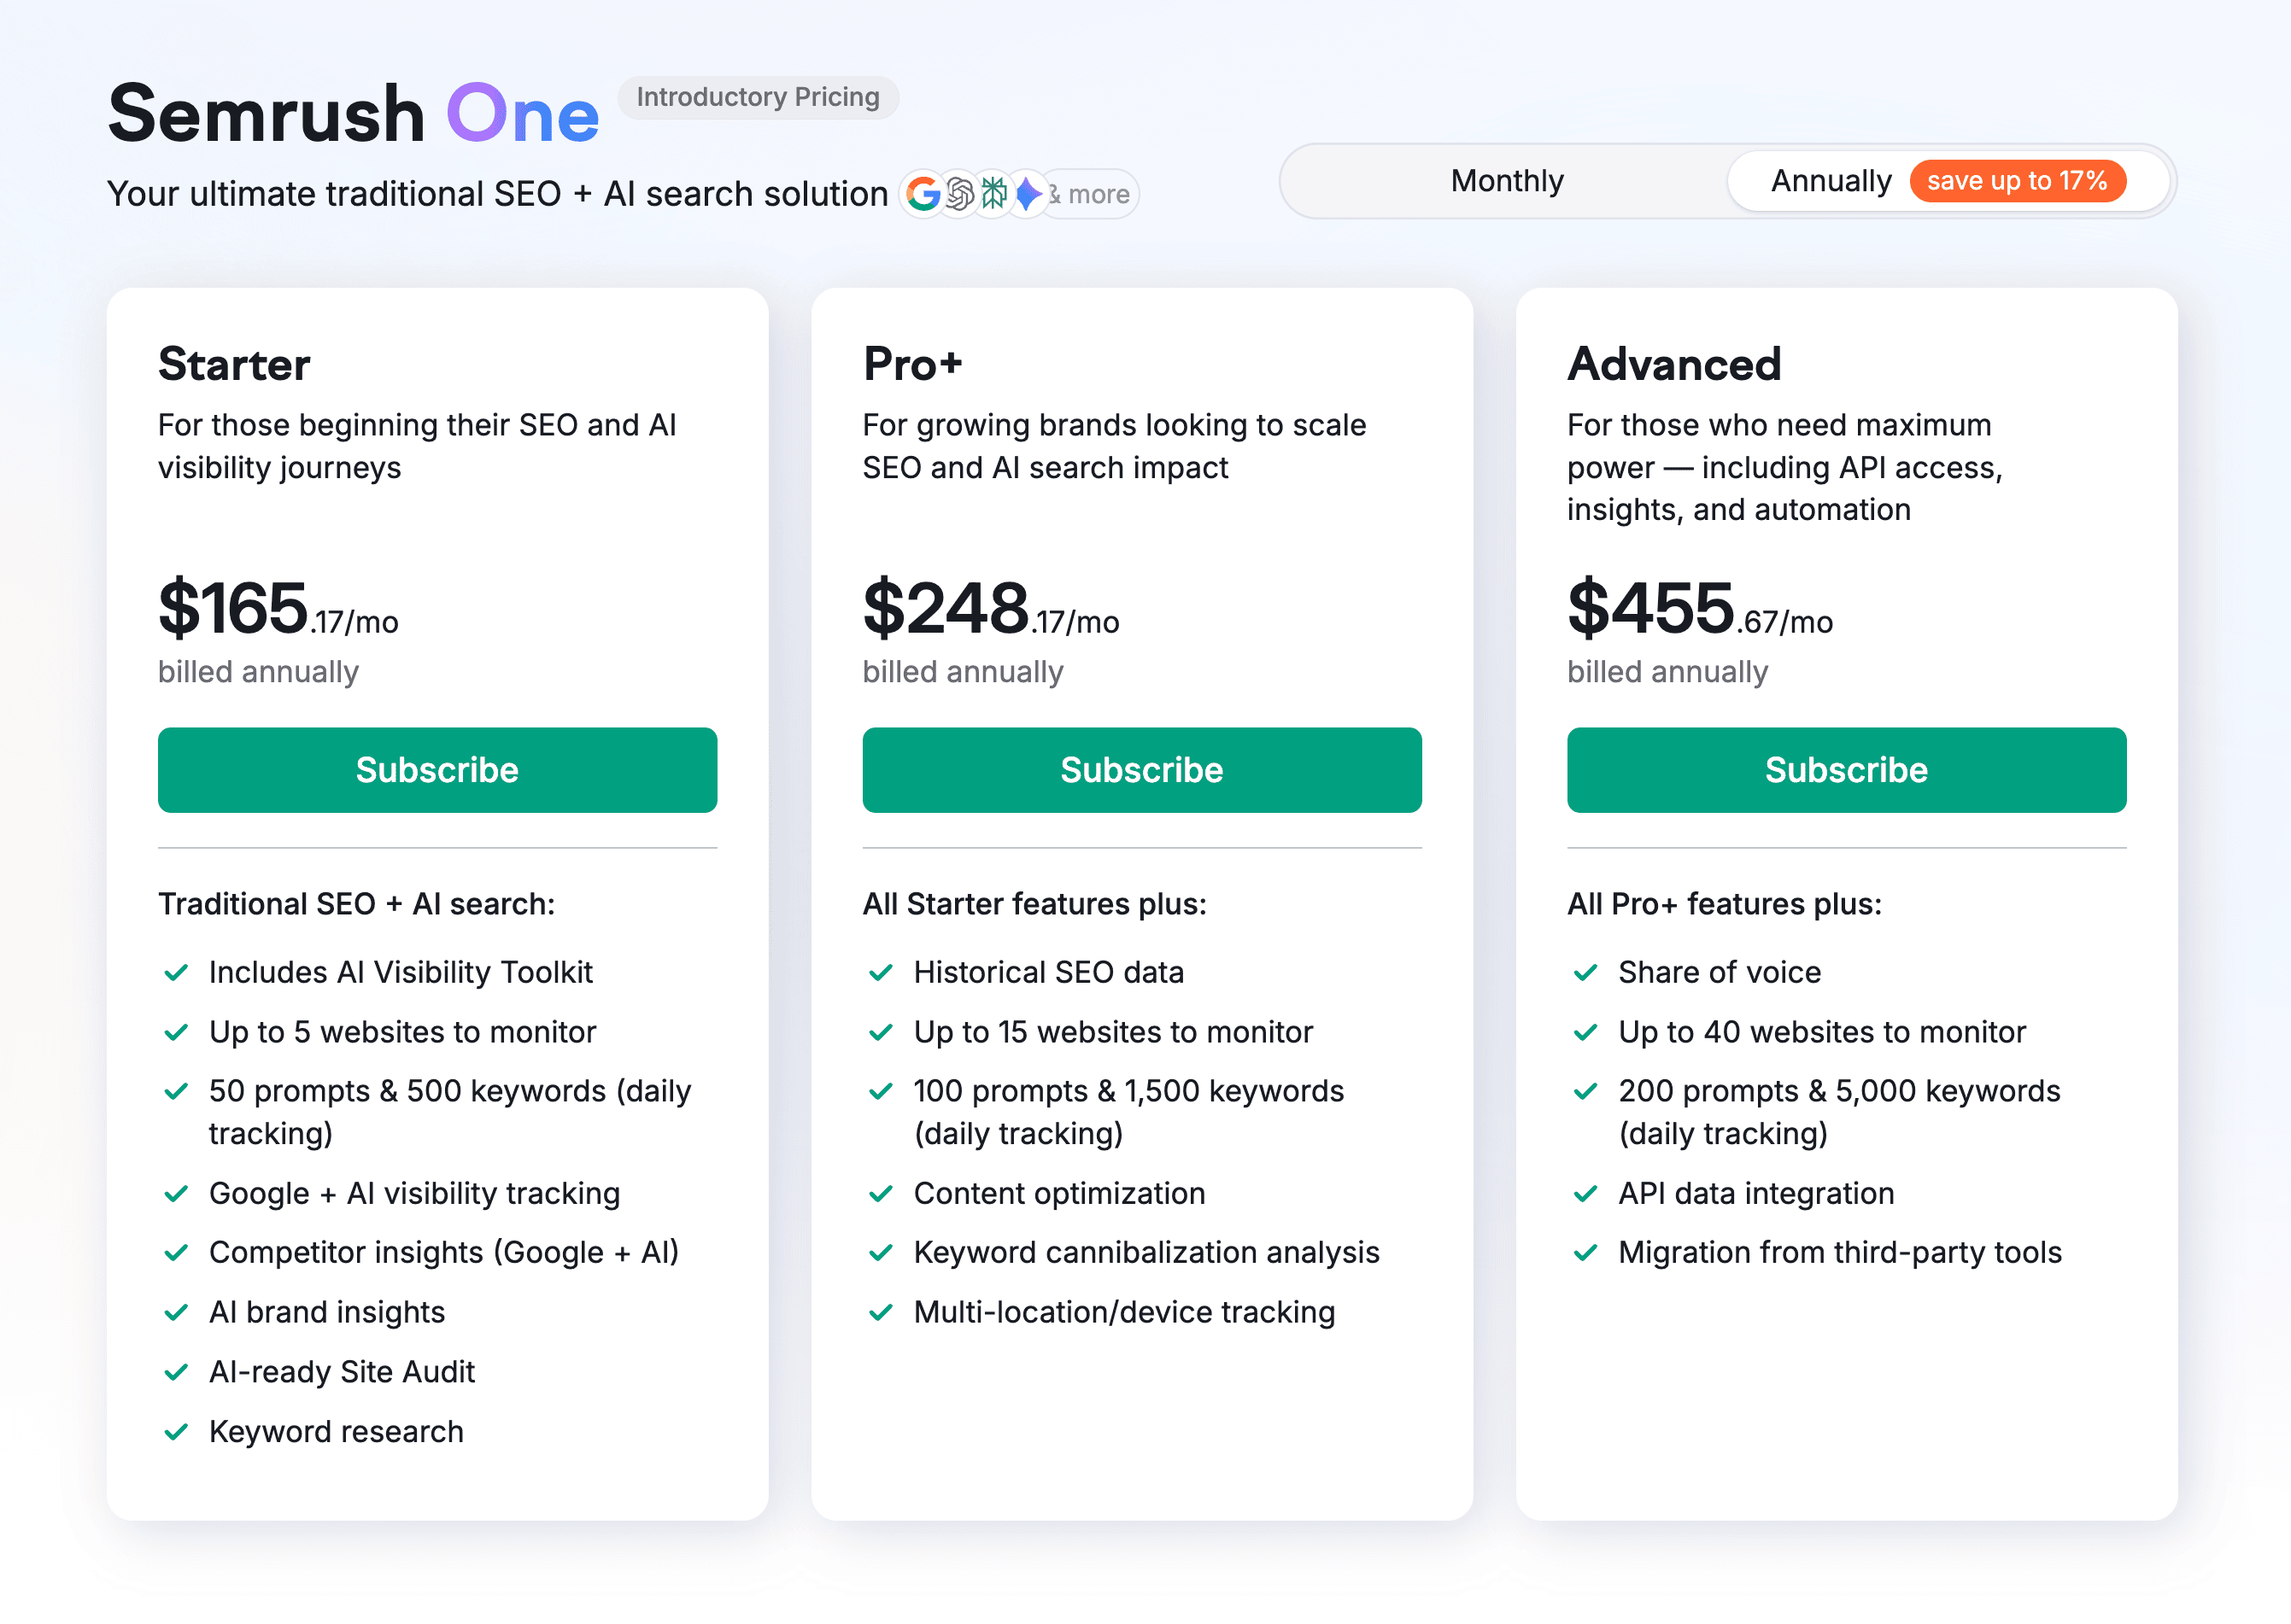Click the Introductory Pricing badge
This screenshot has height=1624, width=2291.
pos(758,97)
